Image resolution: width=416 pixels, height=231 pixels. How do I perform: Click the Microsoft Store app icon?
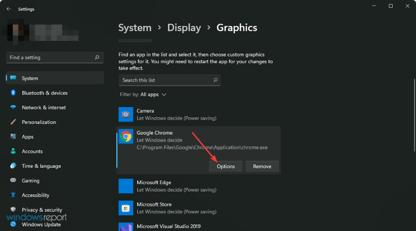point(126,208)
